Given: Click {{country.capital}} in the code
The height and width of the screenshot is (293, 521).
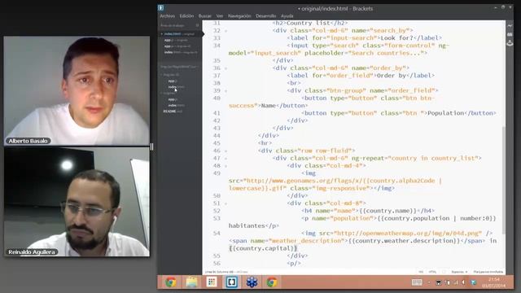Looking at the screenshot, I should click(x=262, y=248).
